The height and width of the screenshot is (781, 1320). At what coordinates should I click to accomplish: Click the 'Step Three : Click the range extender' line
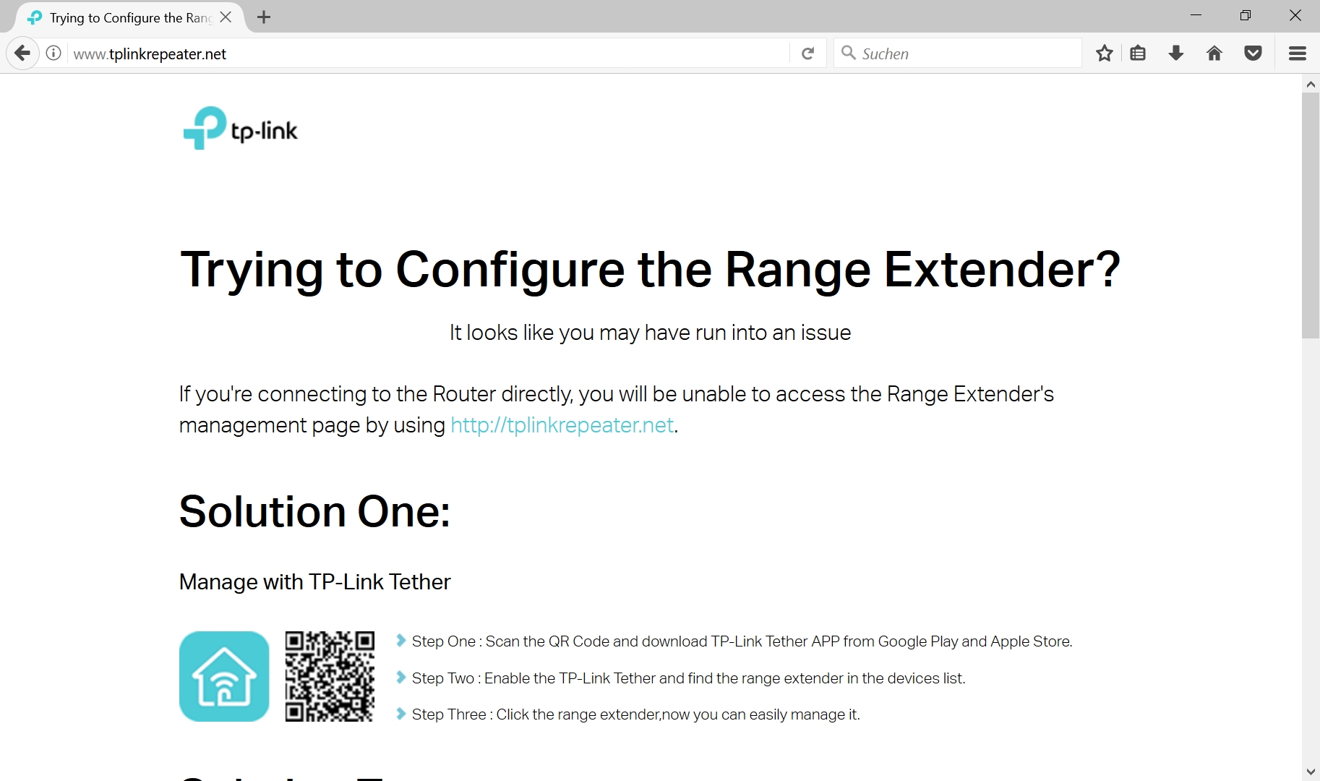click(635, 714)
